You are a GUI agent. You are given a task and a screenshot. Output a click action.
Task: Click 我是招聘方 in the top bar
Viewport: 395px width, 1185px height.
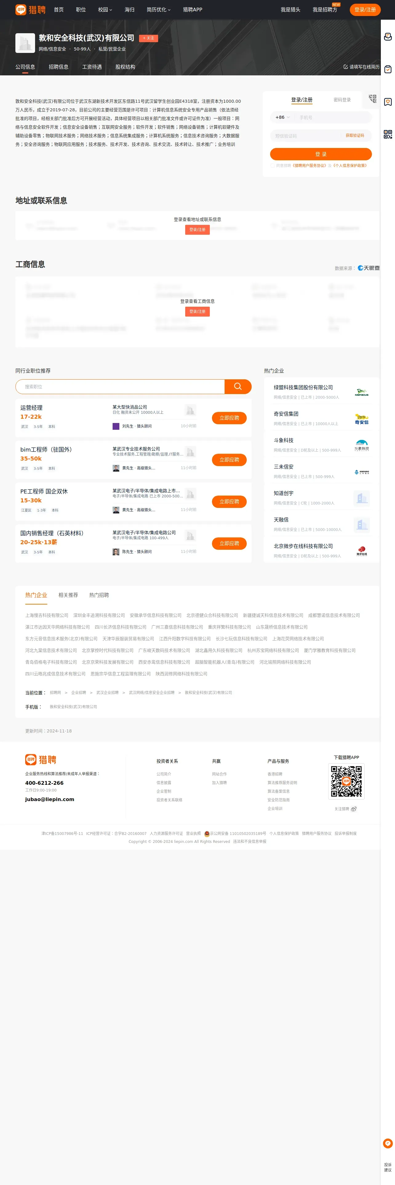pyautogui.click(x=325, y=10)
